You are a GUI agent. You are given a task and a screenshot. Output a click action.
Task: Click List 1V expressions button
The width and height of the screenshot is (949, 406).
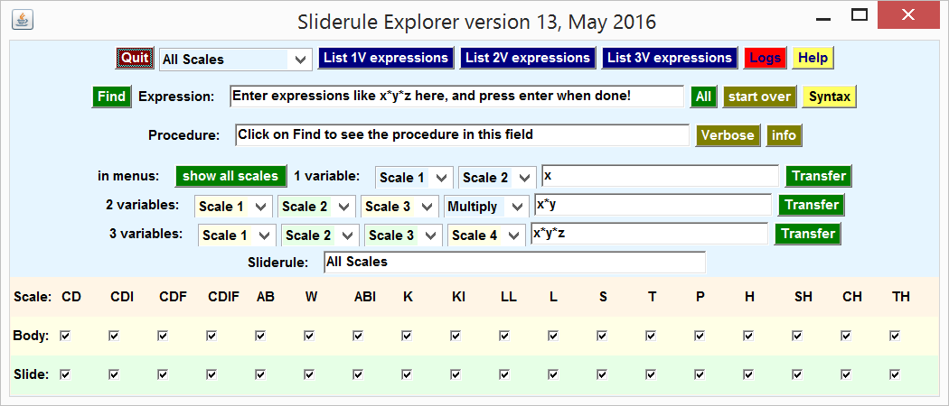(x=386, y=58)
